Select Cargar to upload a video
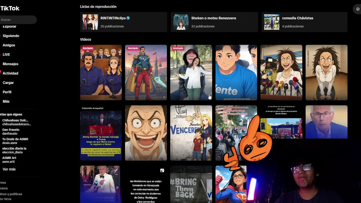The width and height of the screenshot is (361, 203). tap(8, 83)
